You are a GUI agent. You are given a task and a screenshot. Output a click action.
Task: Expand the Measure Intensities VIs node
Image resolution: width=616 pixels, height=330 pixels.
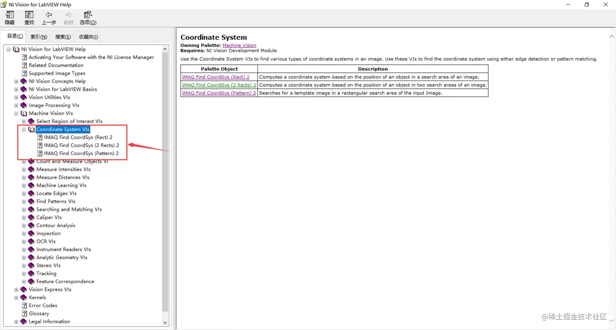click(x=24, y=170)
